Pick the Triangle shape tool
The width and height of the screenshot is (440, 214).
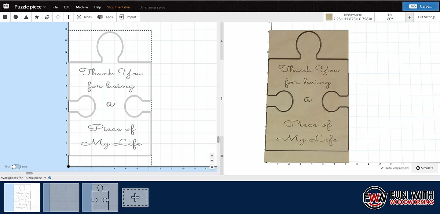pyautogui.click(x=26, y=17)
